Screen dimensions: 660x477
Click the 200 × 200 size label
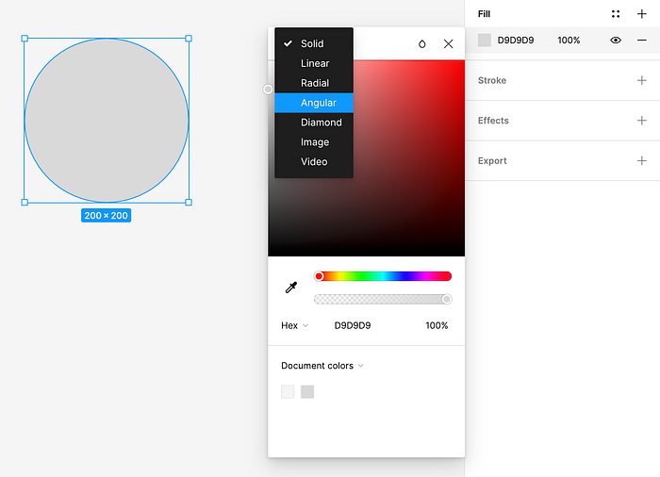[x=106, y=216]
